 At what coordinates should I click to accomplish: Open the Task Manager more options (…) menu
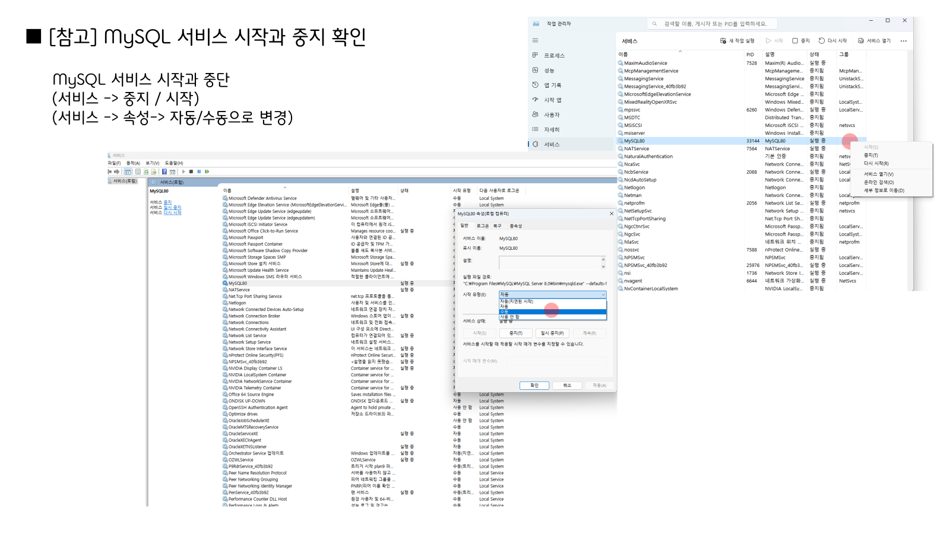pyautogui.click(x=903, y=41)
